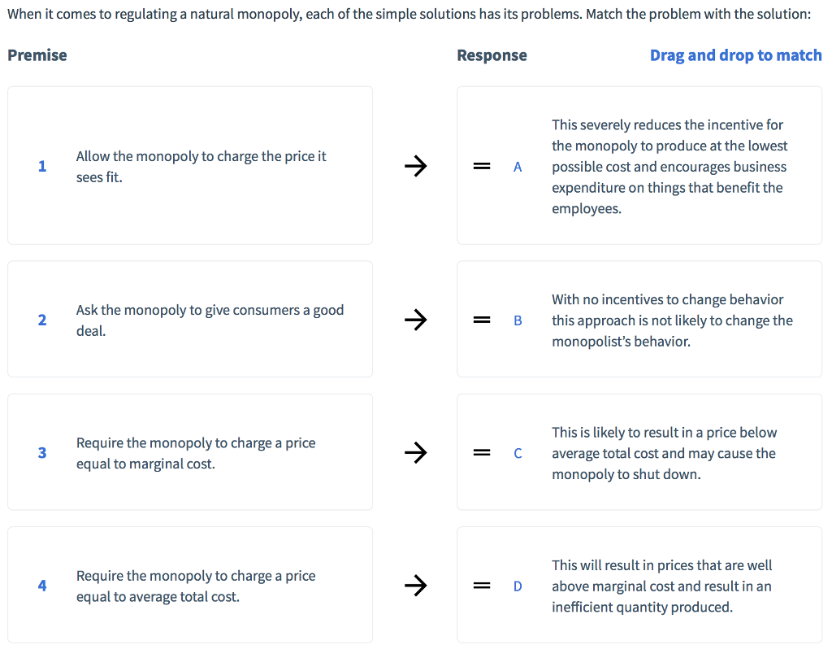This screenshot has width=832, height=658.
Task: Select the 'price equal to marginal cost' premise card
Action: click(x=190, y=452)
